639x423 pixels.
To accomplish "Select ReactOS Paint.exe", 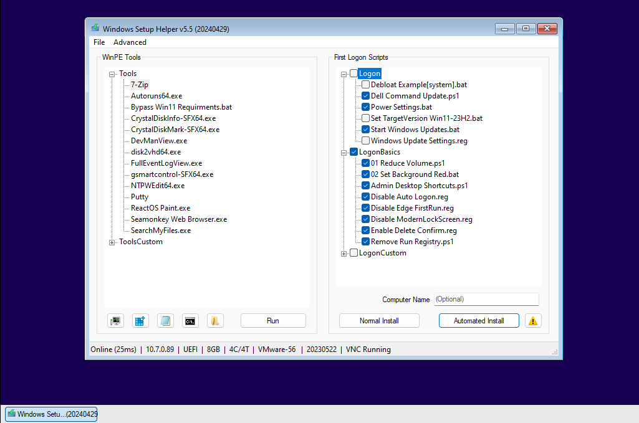I will (x=161, y=208).
